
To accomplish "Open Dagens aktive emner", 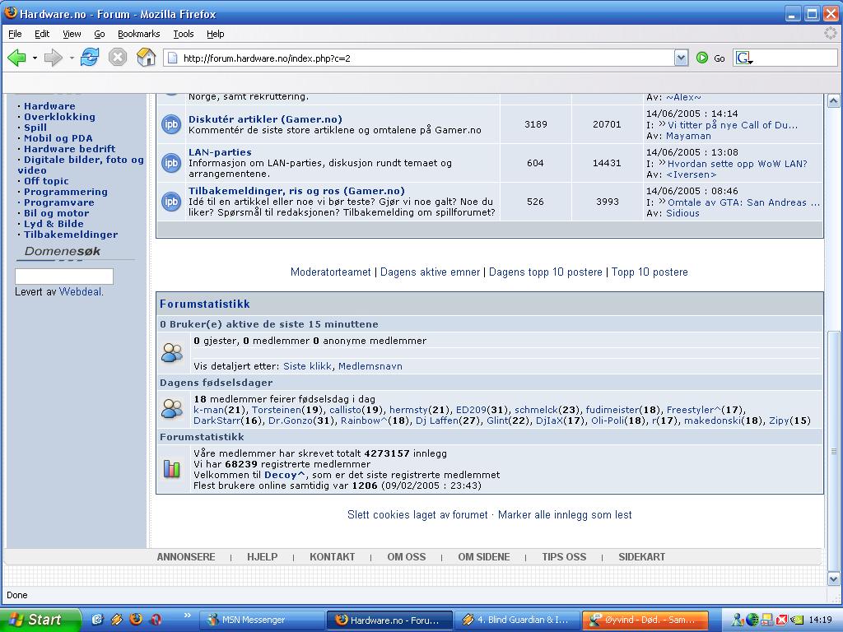I will click(430, 272).
